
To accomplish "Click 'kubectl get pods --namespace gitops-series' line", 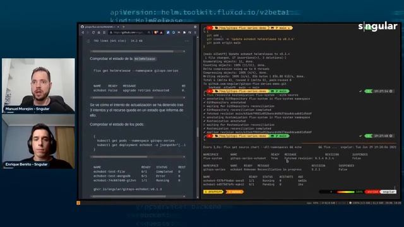I will [136, 141].
